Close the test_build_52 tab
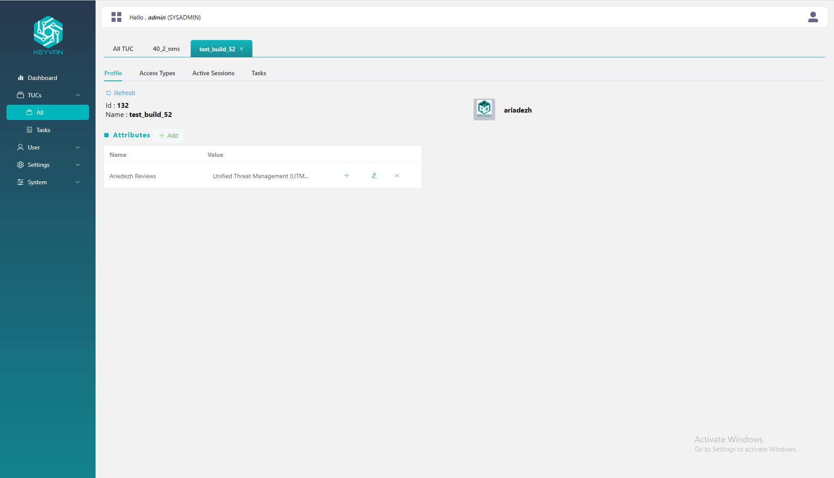Viewport: 834px width, 478px height. 242,49
